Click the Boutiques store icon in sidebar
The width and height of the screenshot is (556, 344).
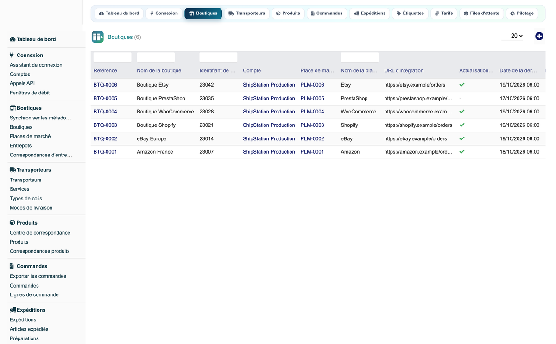click(x=13, y=108)
